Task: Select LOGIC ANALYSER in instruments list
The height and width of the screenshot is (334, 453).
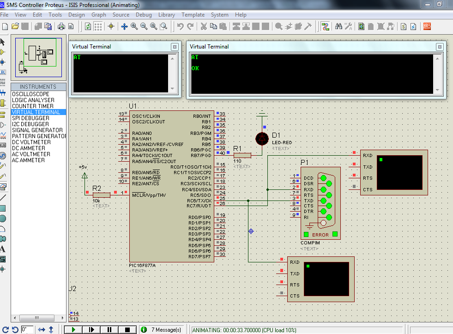Action: [38, 100]
